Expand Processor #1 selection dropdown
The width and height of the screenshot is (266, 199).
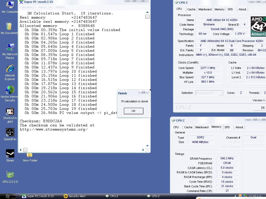click(x=221, y=93)
